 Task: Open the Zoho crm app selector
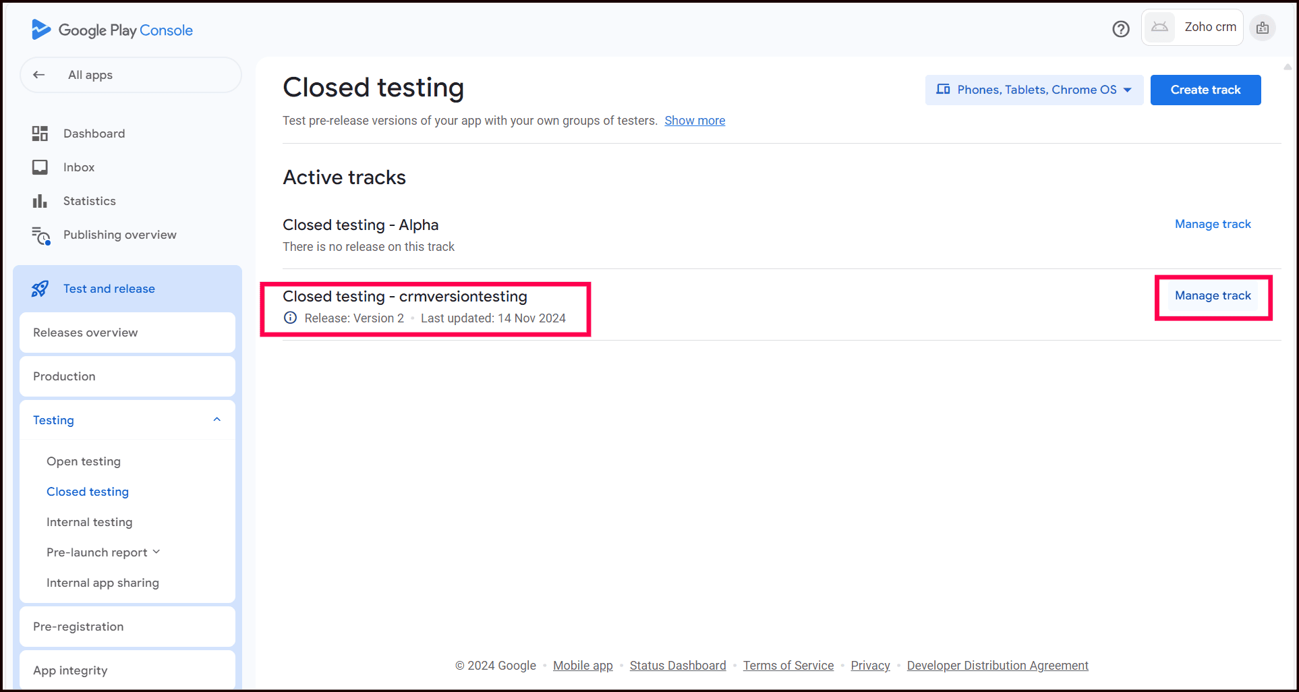[x=1192, y=28]
